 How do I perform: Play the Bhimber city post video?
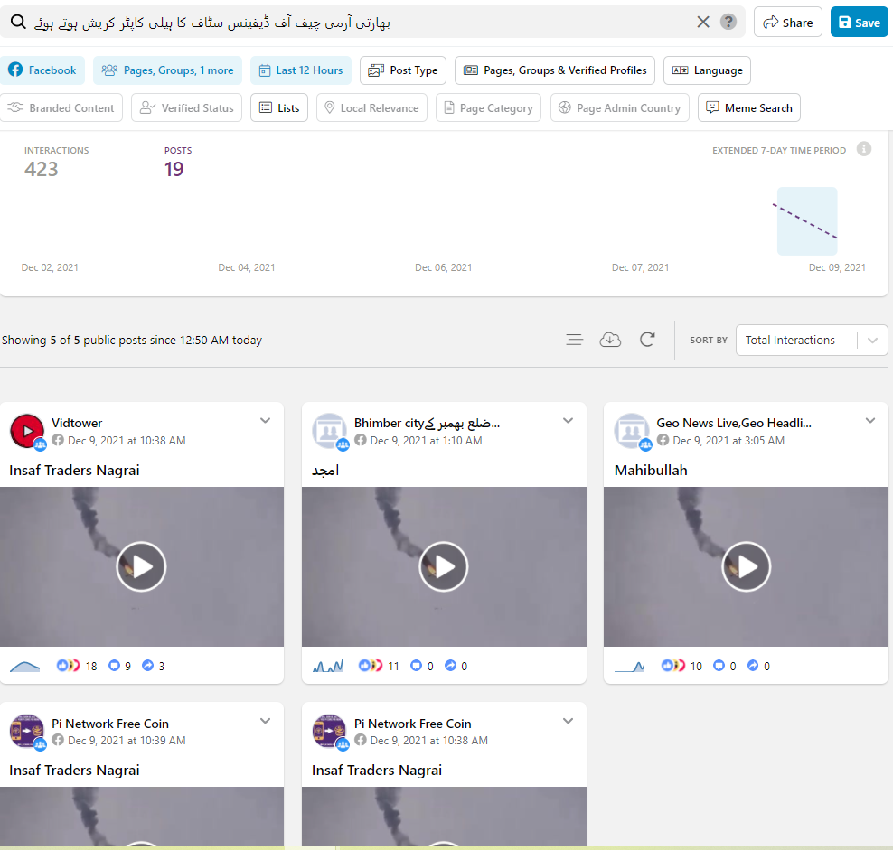444,566
